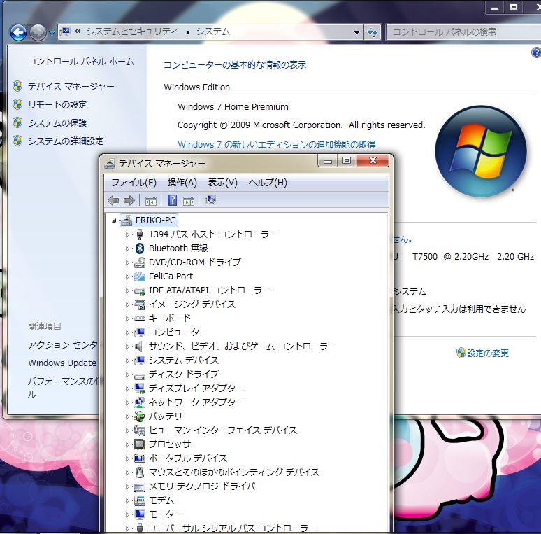The width and height of the screenshot is (541, 534).
Task: Click the マウス pointing device icon
Action: 140,472
